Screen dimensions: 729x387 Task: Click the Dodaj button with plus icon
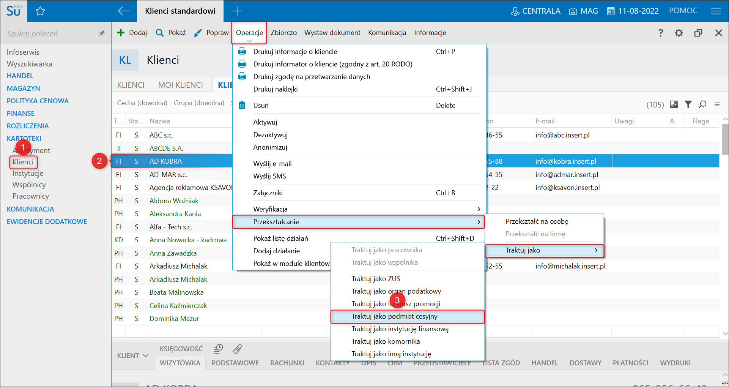(132, 33)
